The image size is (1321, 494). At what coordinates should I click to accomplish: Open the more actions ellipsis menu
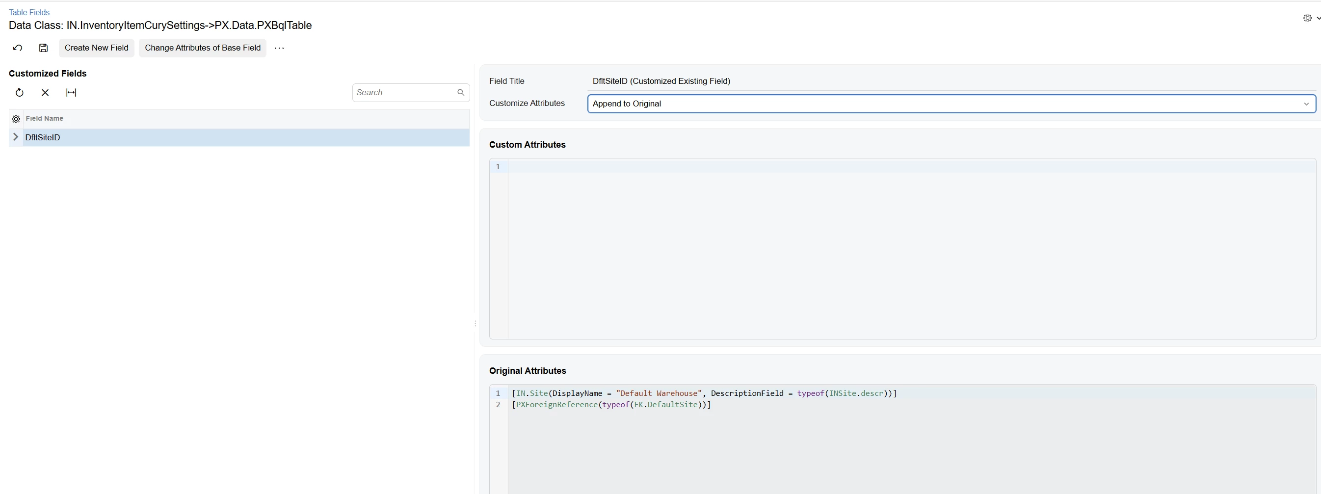point(279,48)
